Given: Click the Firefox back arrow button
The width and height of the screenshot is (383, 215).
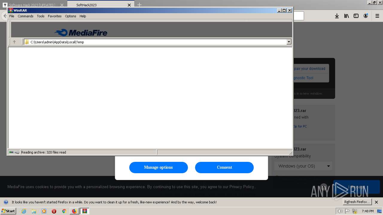Looking at the screenshot, I should pos(4,16).
